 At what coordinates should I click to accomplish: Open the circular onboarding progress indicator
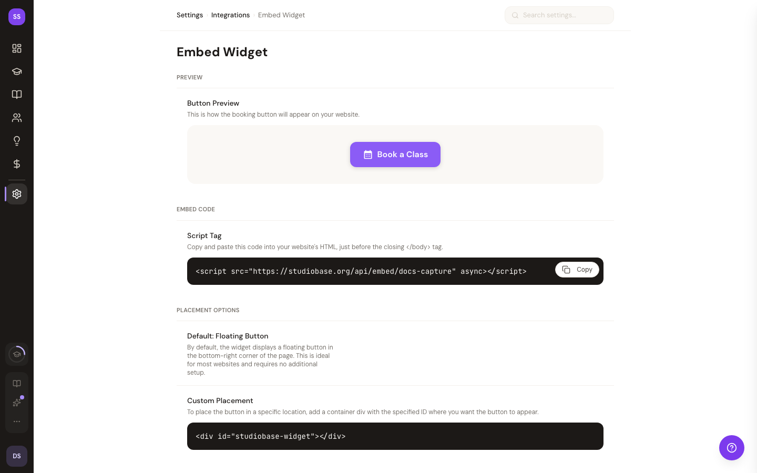17,354
